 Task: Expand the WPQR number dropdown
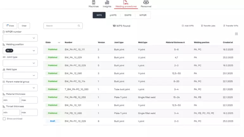(x=34, y=38)
